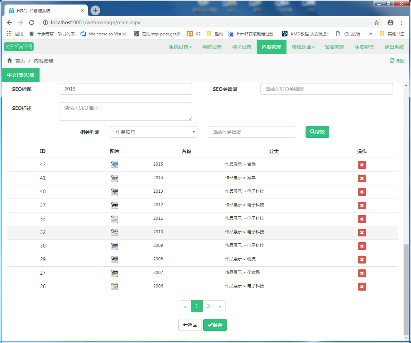411x343 pixels.
Task: Open 留言管理 menu item
Action: pos(334,47)
